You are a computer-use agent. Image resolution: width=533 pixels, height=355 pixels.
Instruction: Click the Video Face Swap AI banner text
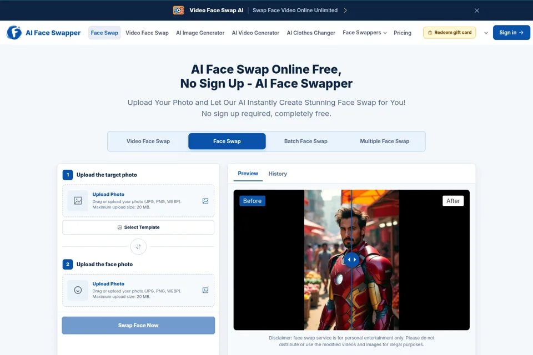click(216, 10)
